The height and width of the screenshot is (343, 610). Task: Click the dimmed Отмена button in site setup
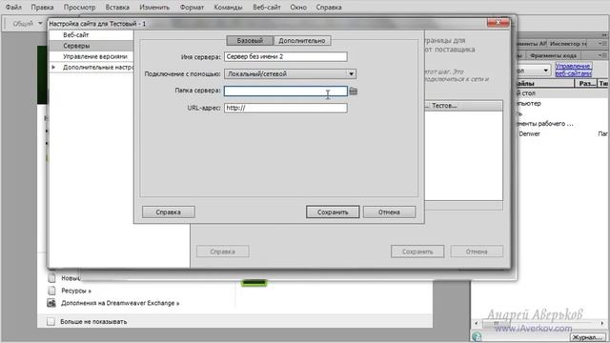[x=477, y=252]
